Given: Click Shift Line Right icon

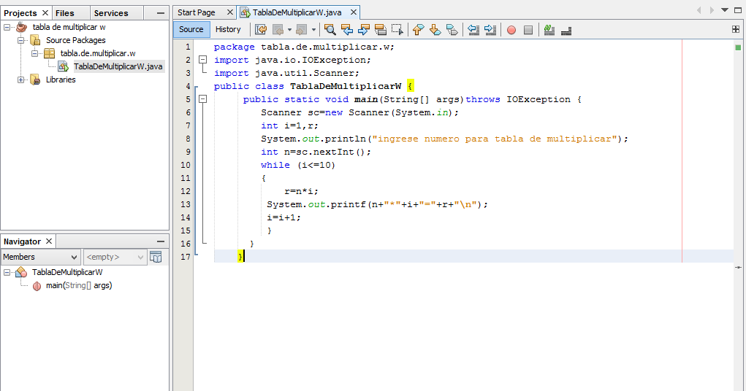Looking at the screenshot, I should 490,29.
